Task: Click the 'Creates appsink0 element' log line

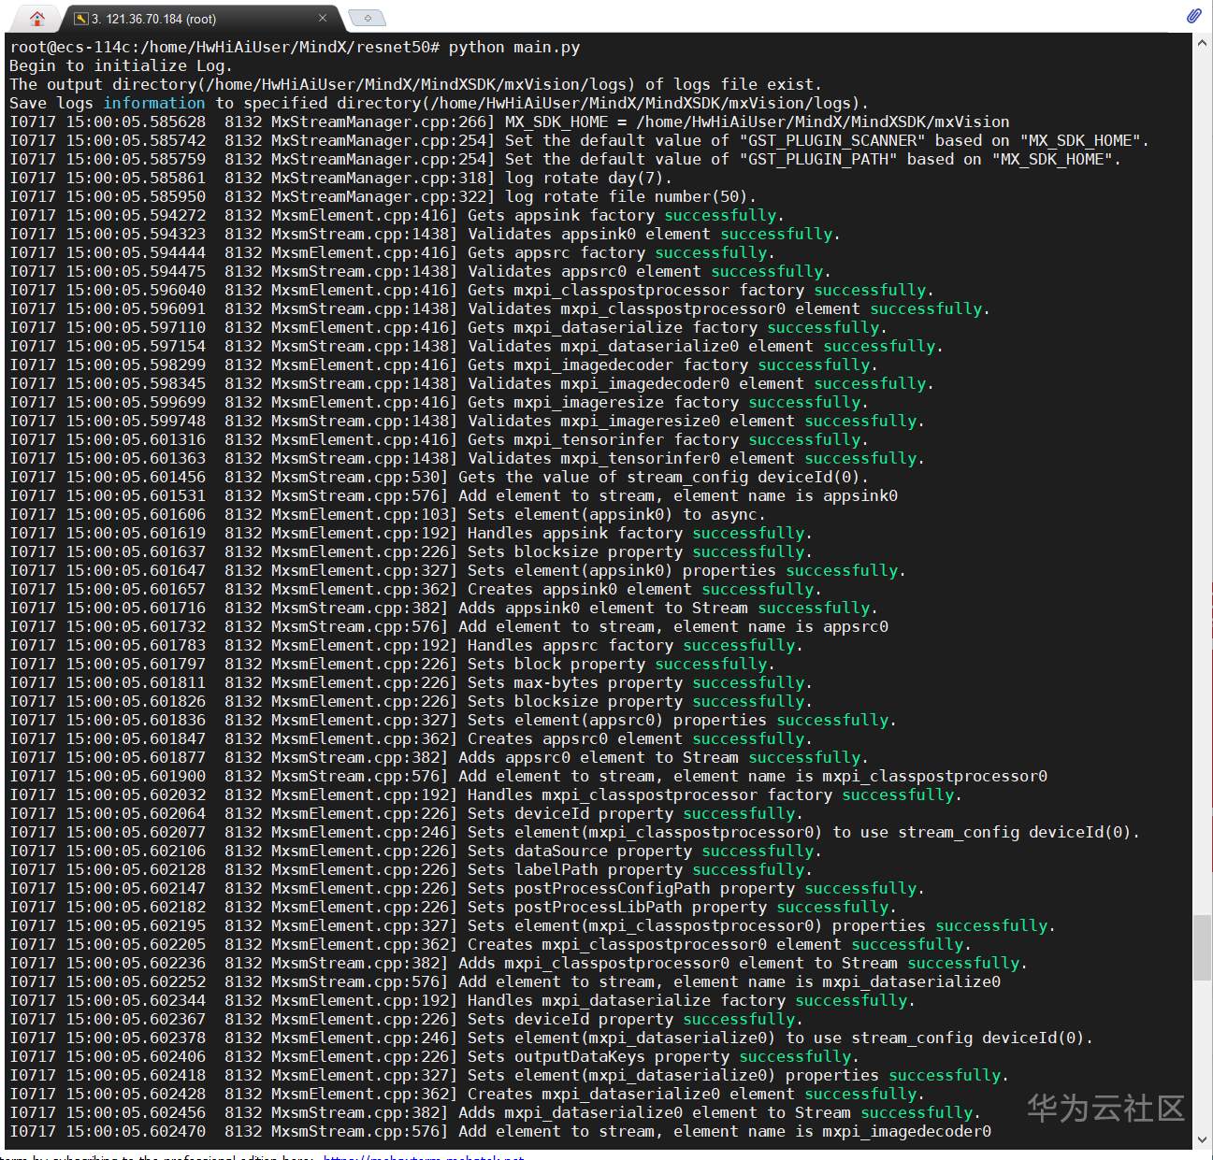Action: point(416,589)
